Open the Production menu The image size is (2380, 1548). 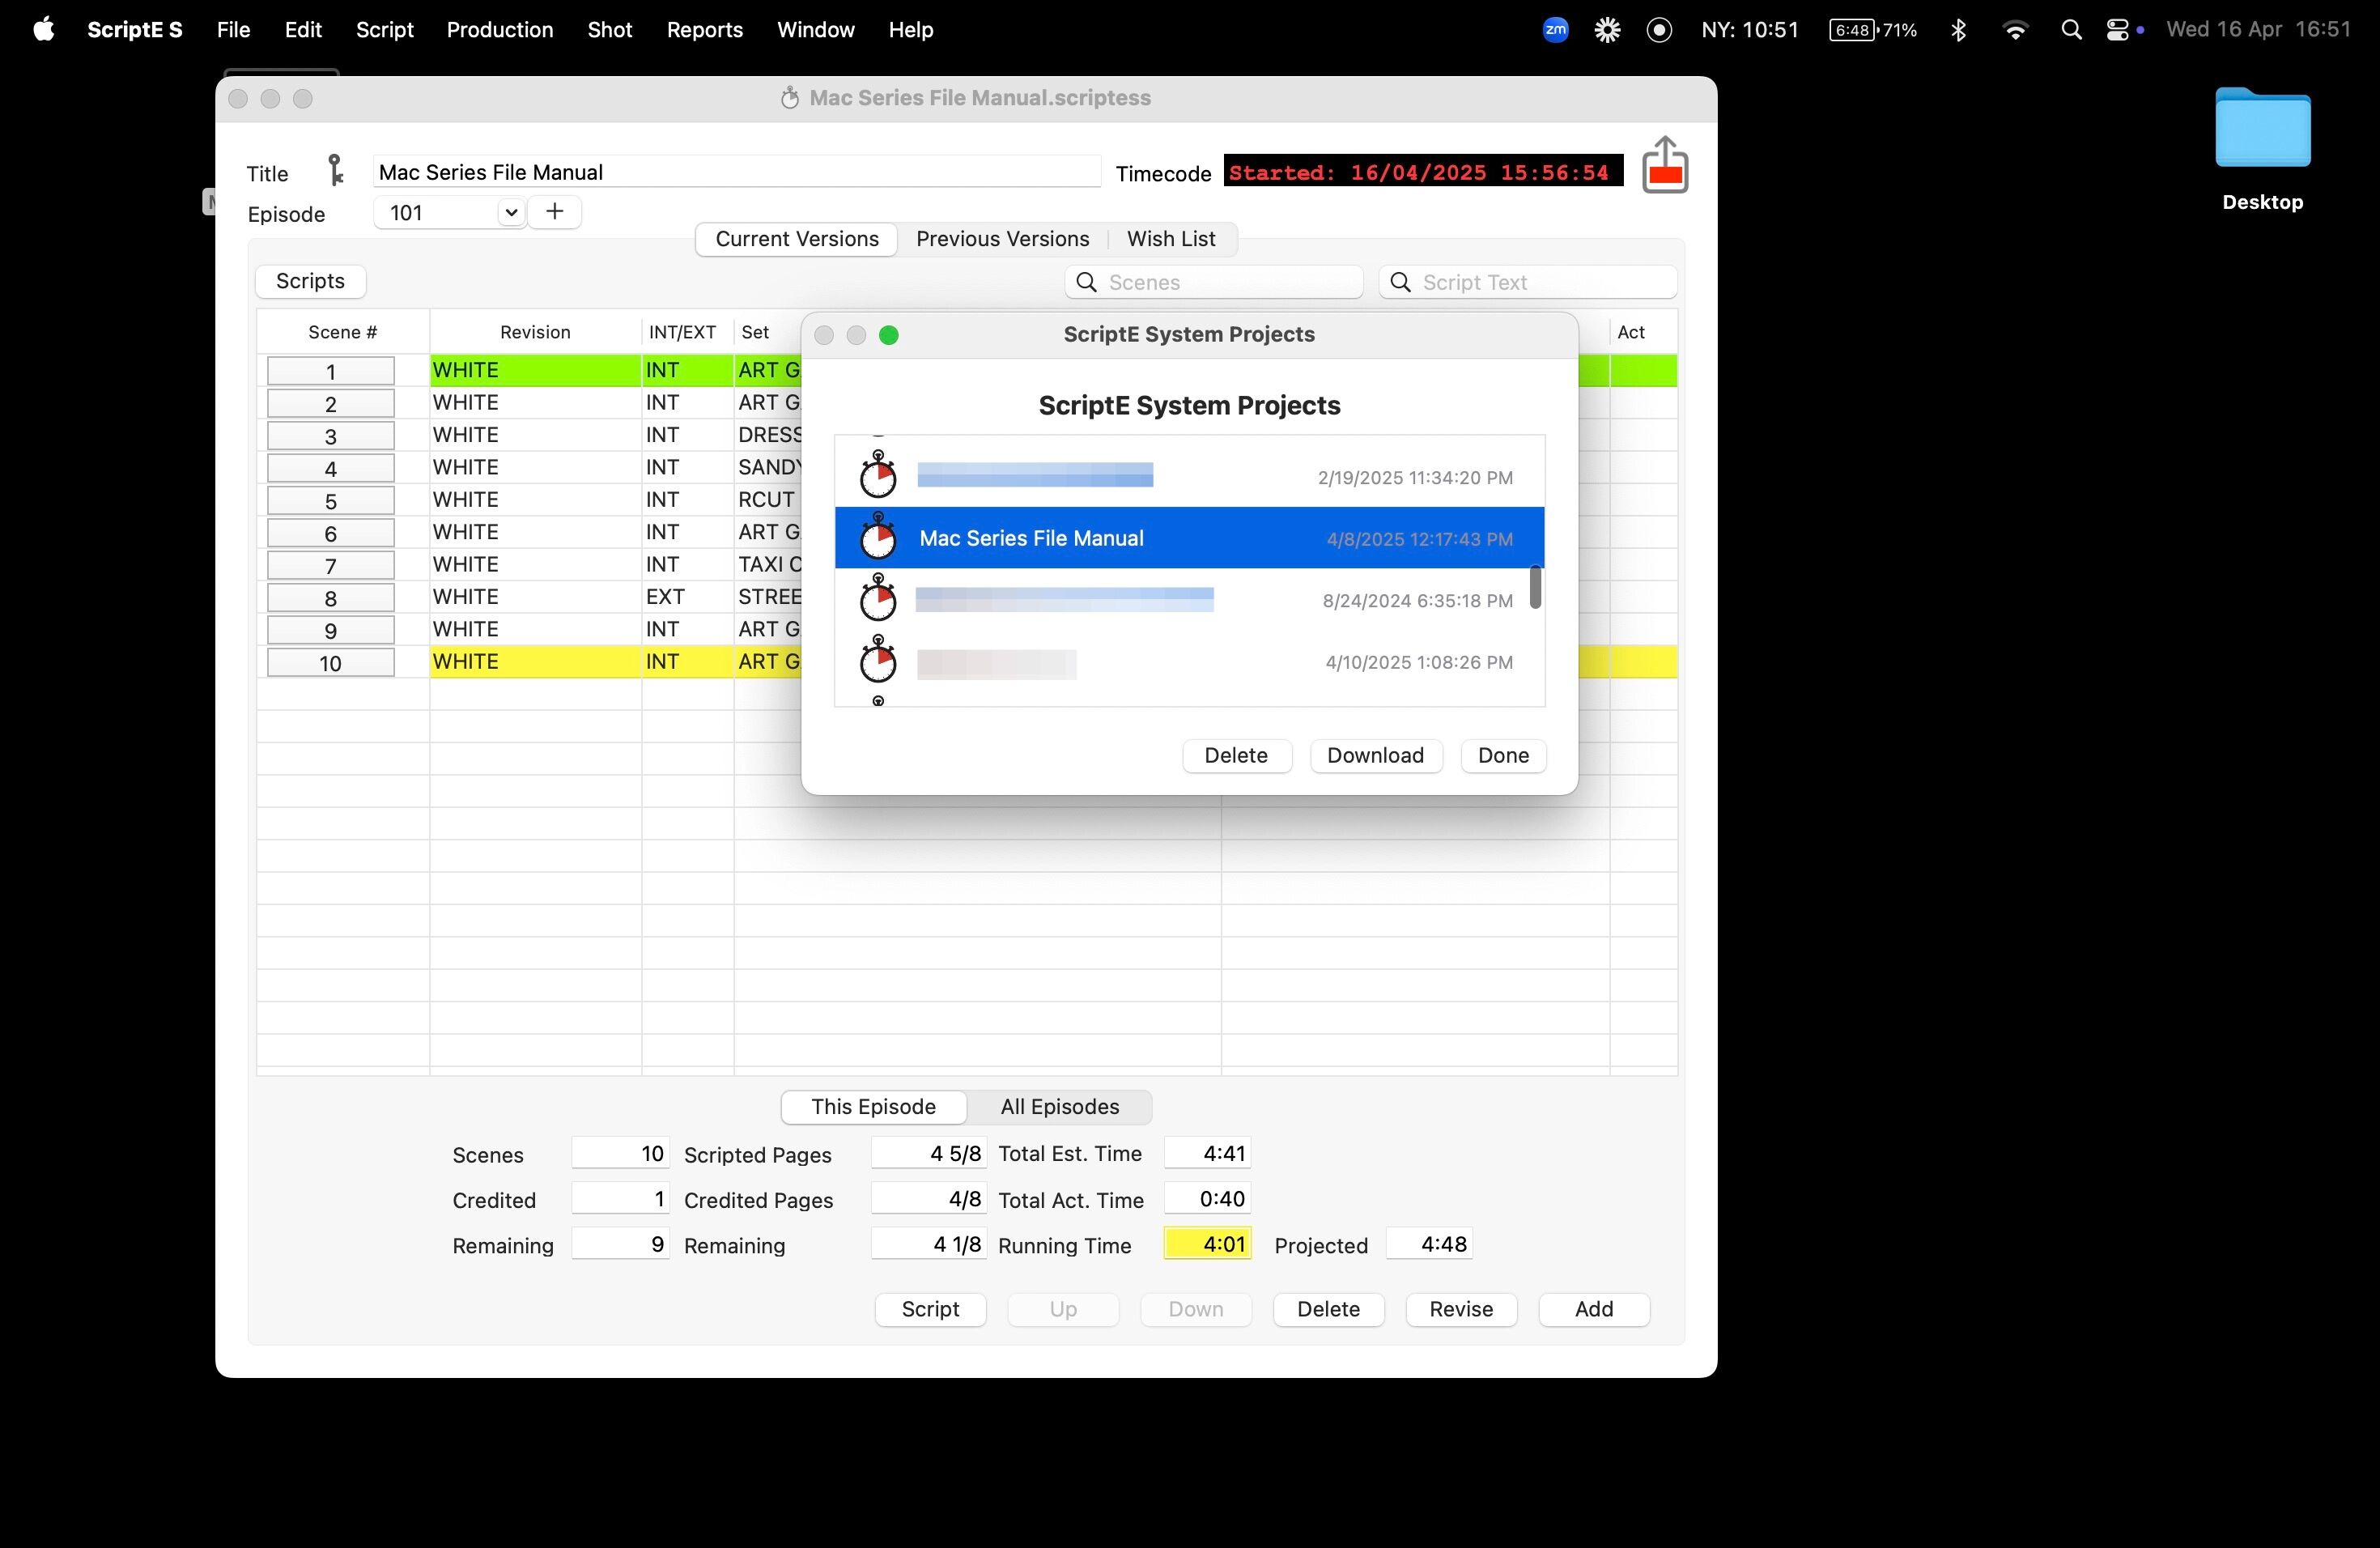pyautogui.click(x=499, y=30)
